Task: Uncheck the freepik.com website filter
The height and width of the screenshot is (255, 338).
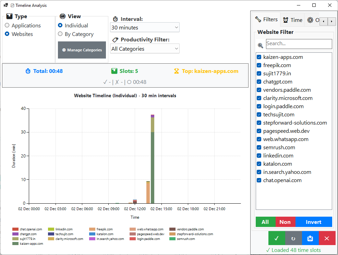Action: (x=259, y=65)
